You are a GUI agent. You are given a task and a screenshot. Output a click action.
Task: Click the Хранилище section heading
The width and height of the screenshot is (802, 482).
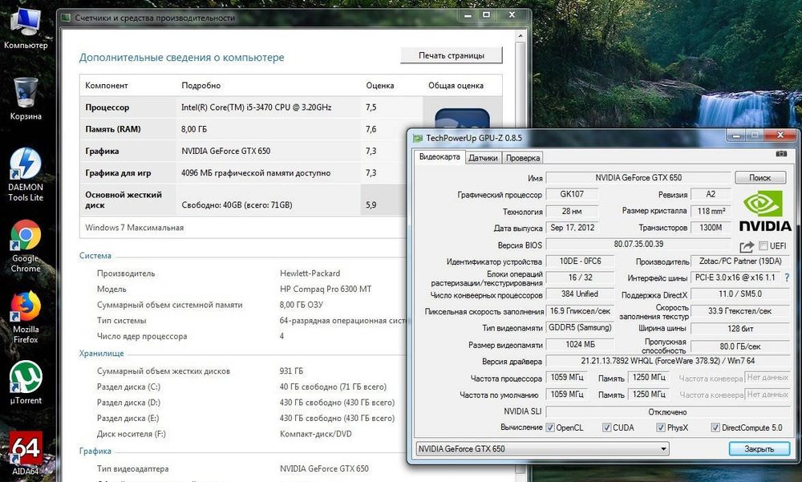tap(101, 353)
